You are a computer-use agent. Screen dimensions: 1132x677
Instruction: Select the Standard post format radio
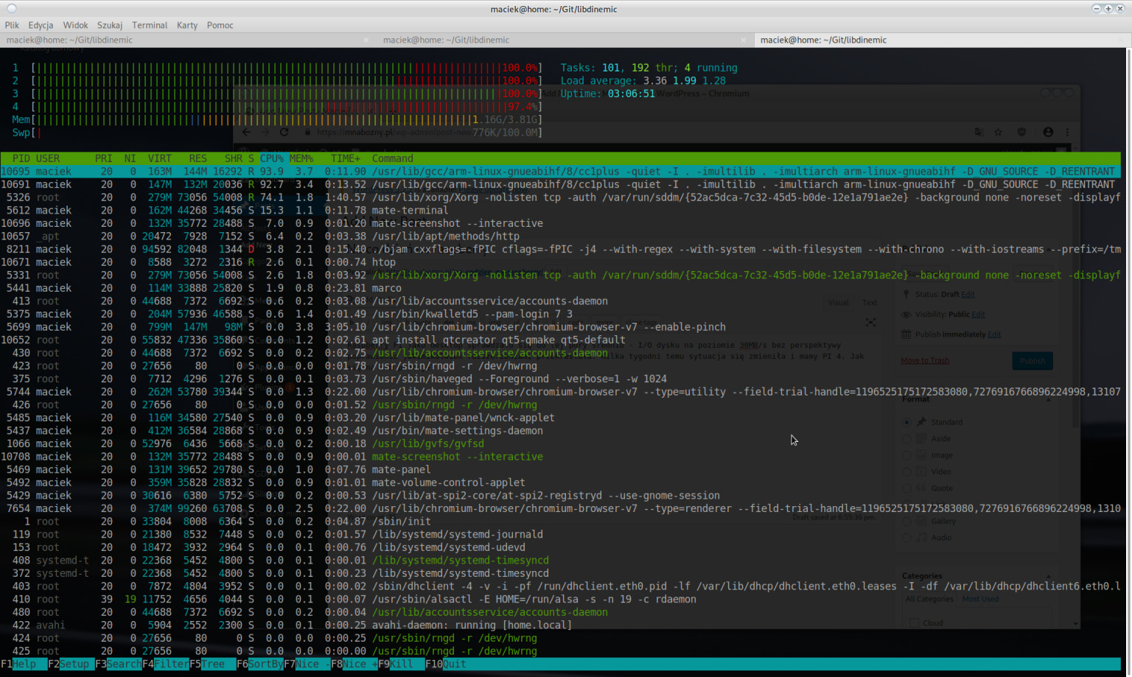click(906, 422)
